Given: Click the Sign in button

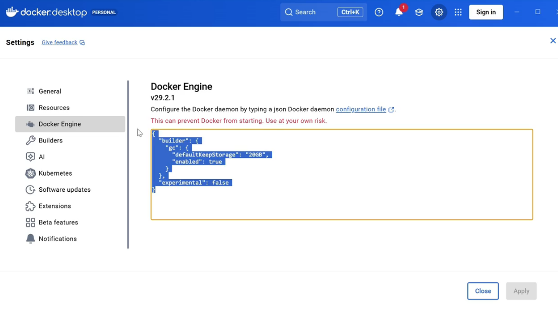Looking at the screenshot, I should (x=486, y=12).
